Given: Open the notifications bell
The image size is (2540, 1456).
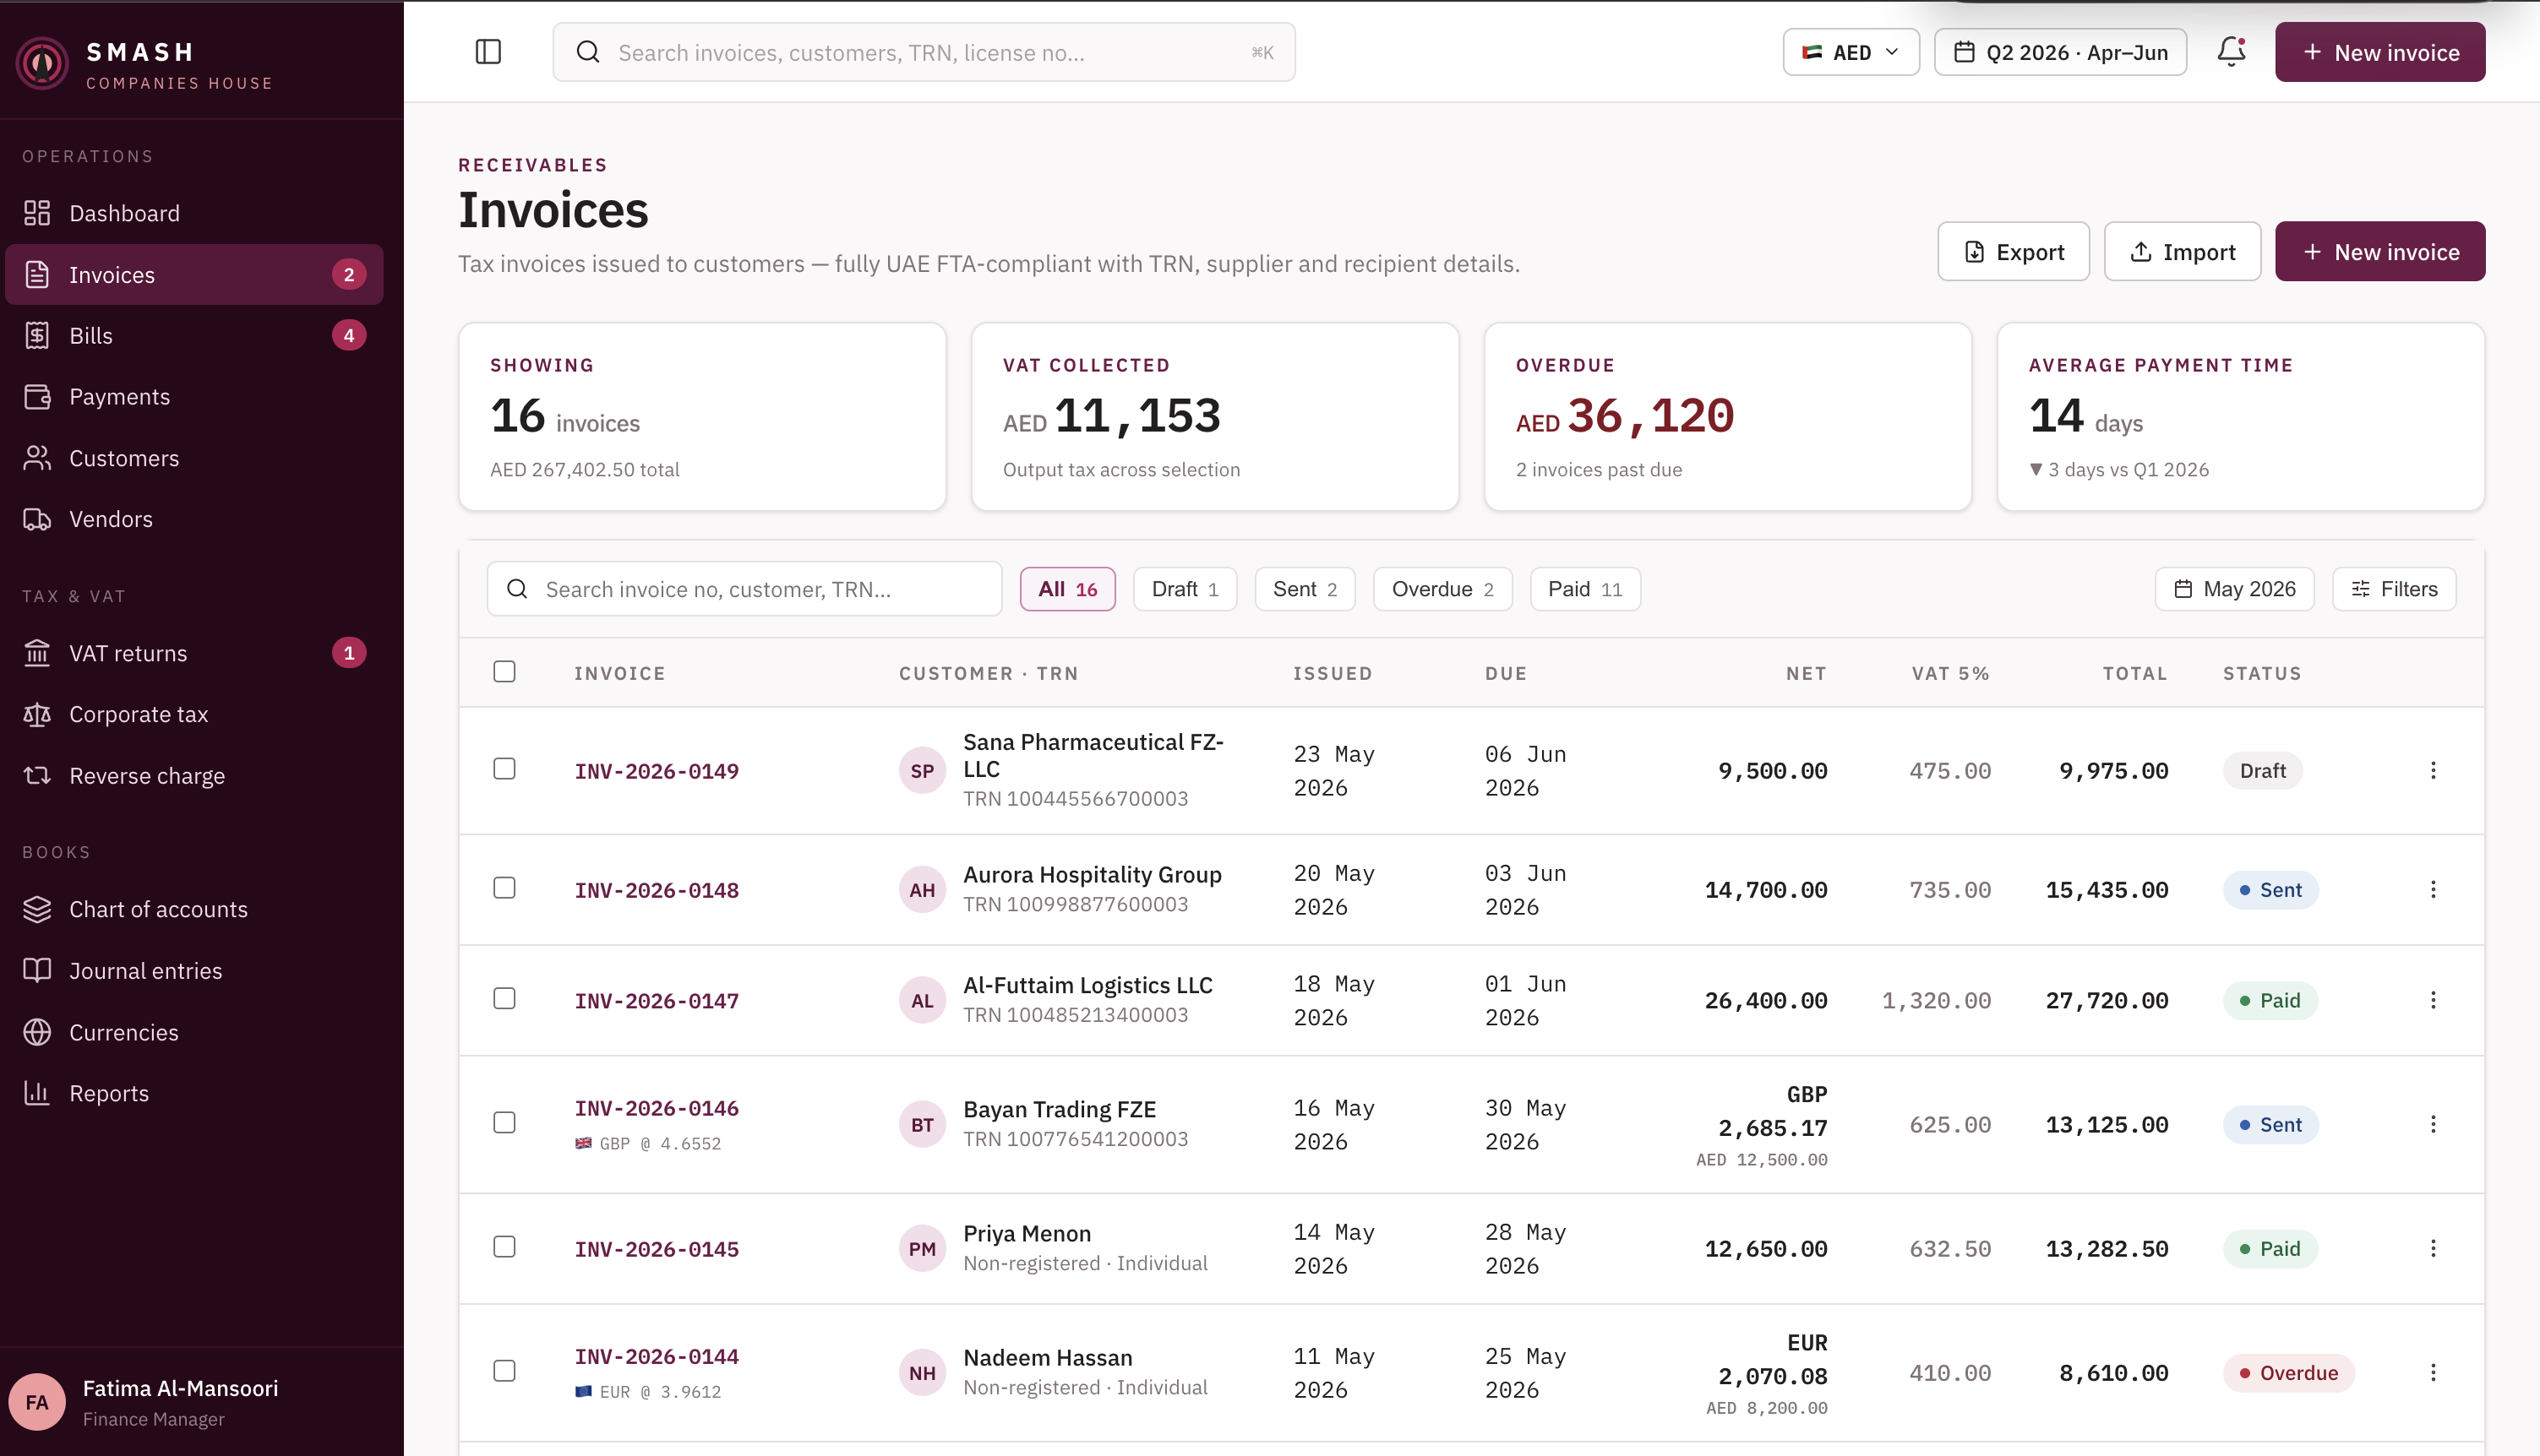Looking at the screenshot, I should click(x=2231, y=52).
